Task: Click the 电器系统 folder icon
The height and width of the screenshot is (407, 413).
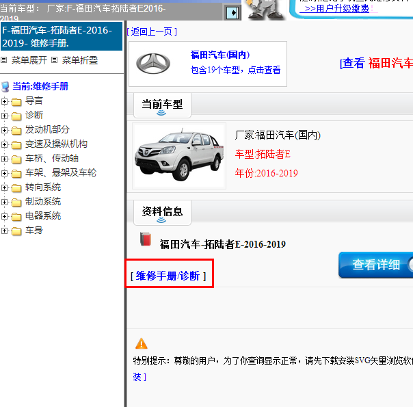Action: [x=16, y=217]
